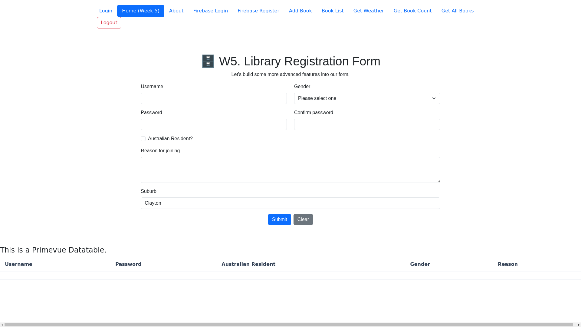The width and height of the screenshot is (581, 327).
Task: Clear the registration form
Action: 303,220
